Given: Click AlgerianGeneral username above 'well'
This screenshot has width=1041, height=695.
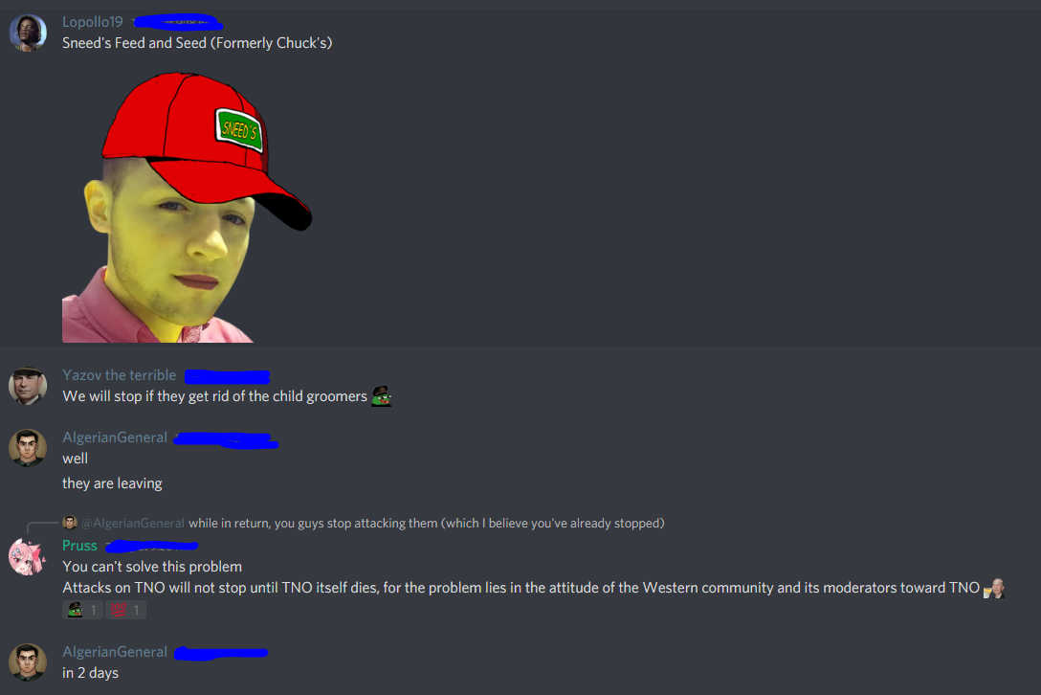Looking at the screenshot, I should pyautogui.click(x=115, y=437).
